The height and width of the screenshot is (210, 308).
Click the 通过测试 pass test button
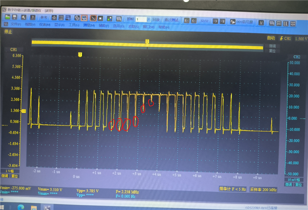click(171, 20)
